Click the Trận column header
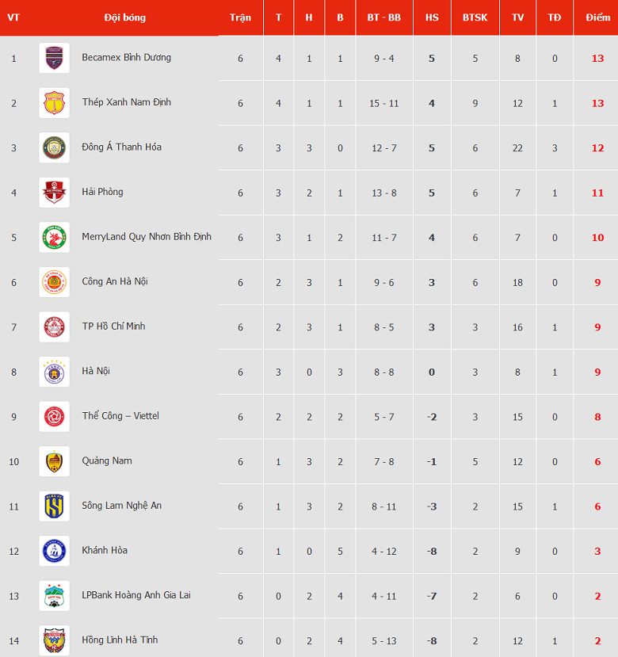The image size is (618, 657). [x=240, y=17]
